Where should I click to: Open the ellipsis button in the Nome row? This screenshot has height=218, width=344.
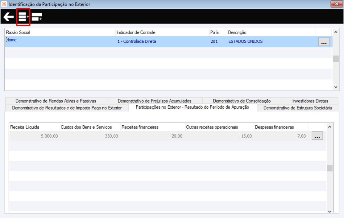[x=324, y=42]
